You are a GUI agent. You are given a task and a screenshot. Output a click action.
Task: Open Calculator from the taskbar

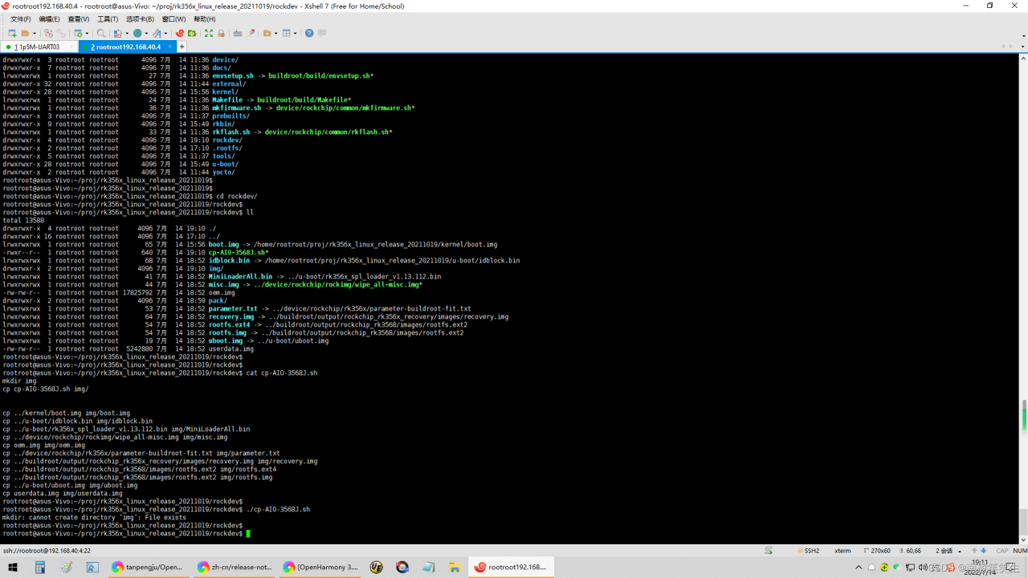coord(39,567)
